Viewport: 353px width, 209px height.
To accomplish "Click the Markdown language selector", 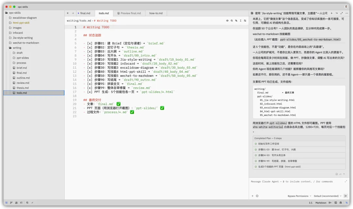I will click(321, 203).
